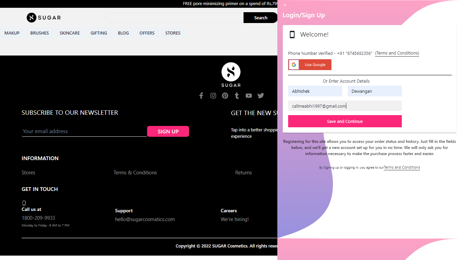Click the Login/Sign Up heading
Viewport: 462px width, 260px height.
coord(304,15)
